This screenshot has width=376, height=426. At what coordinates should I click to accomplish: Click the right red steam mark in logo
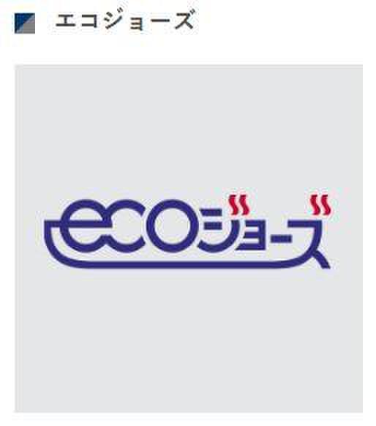click(x=320, y=204)
